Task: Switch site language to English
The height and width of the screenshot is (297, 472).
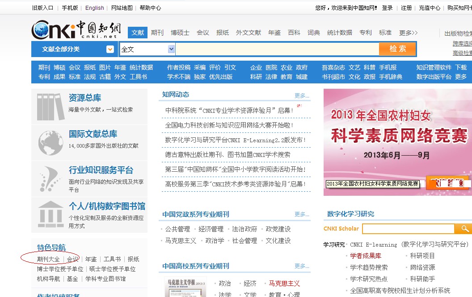Action: point(94,8)
